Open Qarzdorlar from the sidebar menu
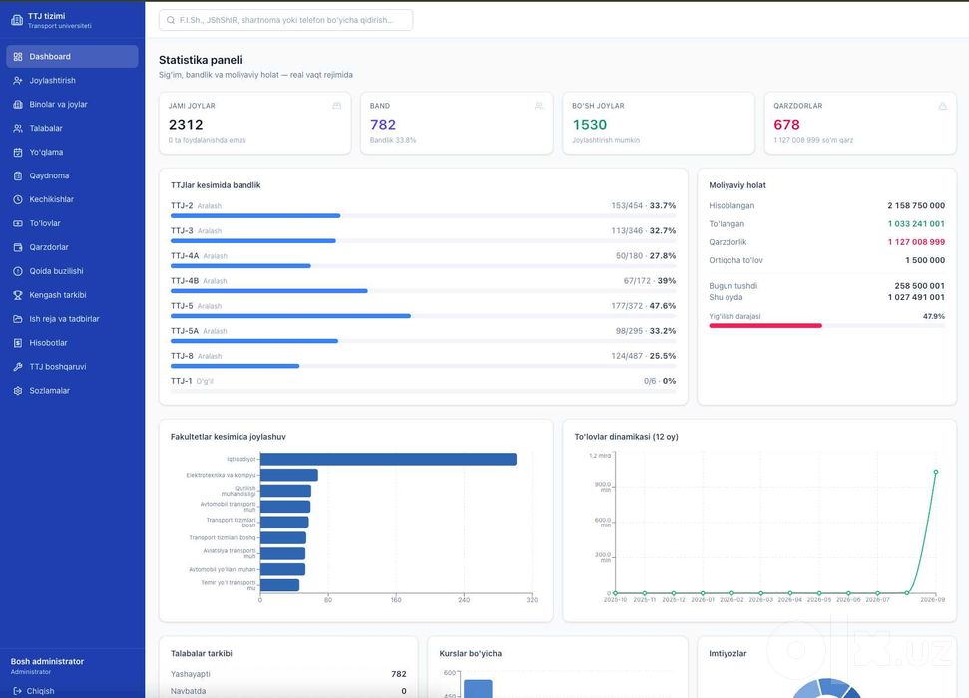Viewport: 969px width, 698px height. click(72, 247)
